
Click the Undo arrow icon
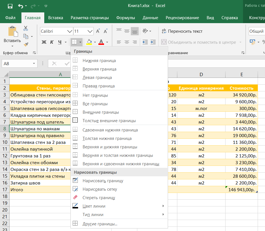(x=21, y=6)
